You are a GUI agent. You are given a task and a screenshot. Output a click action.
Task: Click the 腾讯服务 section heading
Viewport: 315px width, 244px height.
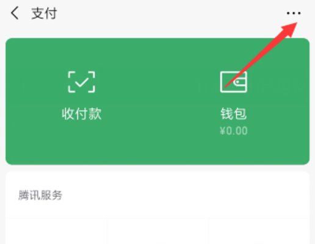(x=40, y=195)
